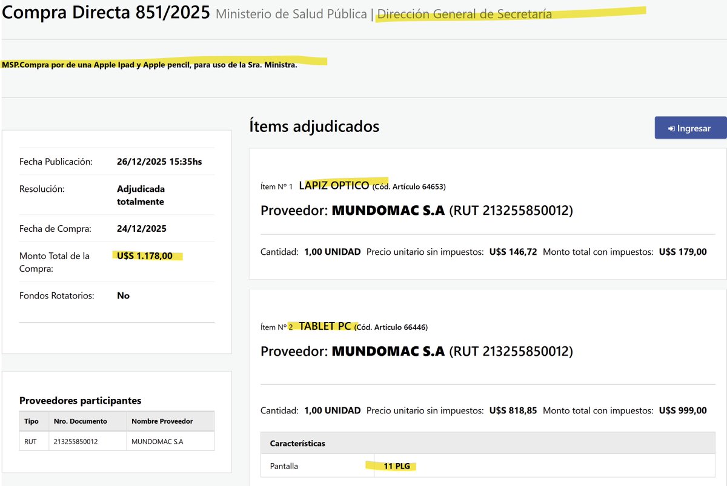Click the Fondos Rotatorios value 'No'
The width and height of the screenshot is (727, 486).
click(x=123, y=296)
